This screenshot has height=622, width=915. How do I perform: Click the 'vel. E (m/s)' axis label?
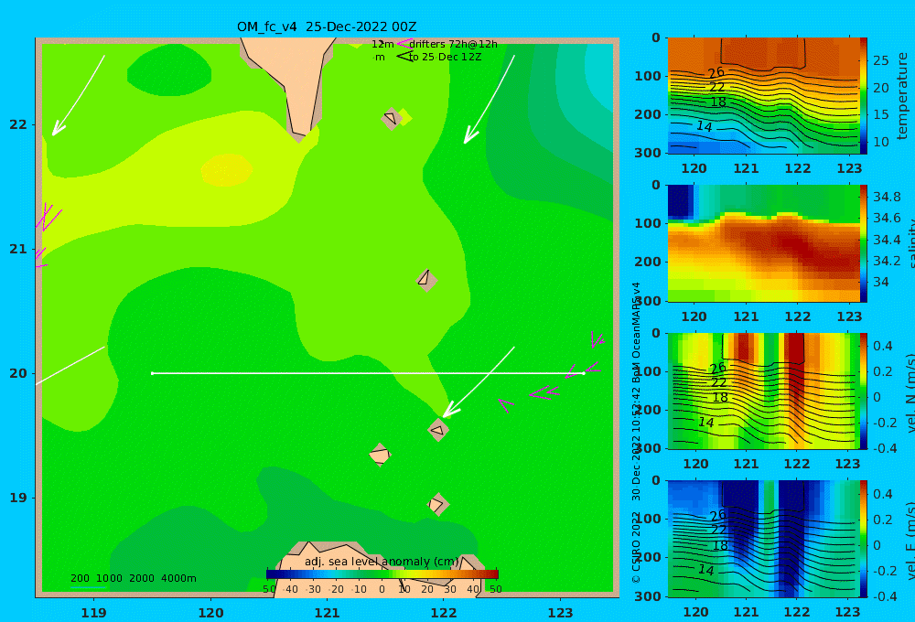coord(910,540)
